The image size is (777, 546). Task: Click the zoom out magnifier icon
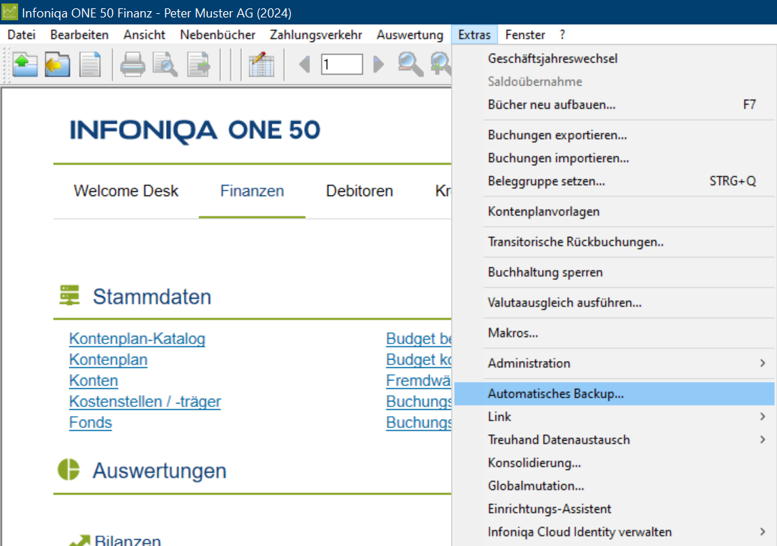[x=410, y=64]
